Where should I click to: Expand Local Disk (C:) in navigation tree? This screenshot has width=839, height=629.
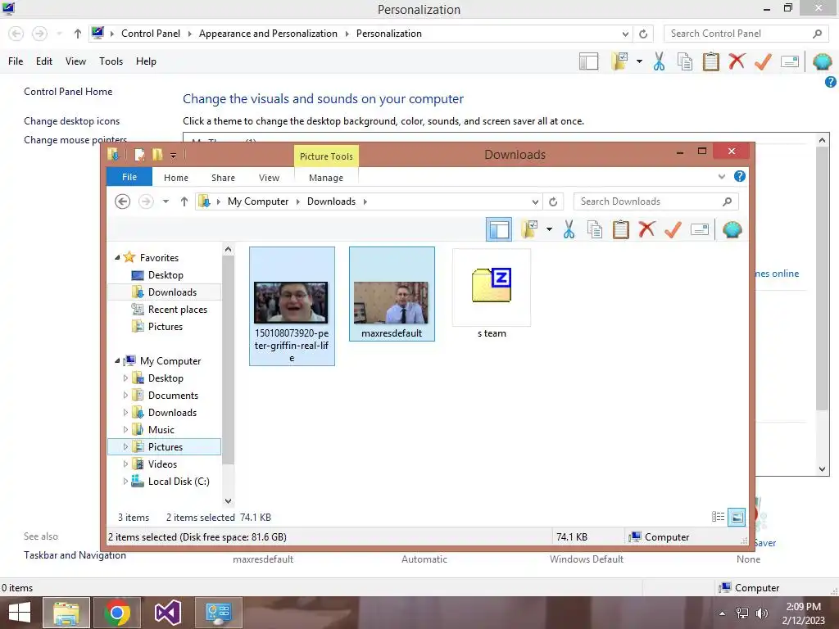pos(125,482)
